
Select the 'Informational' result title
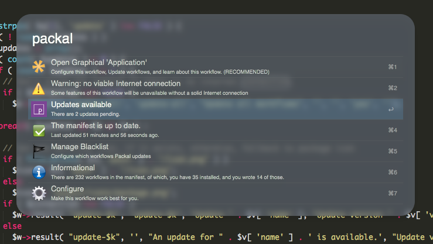[x=73, y=168]
